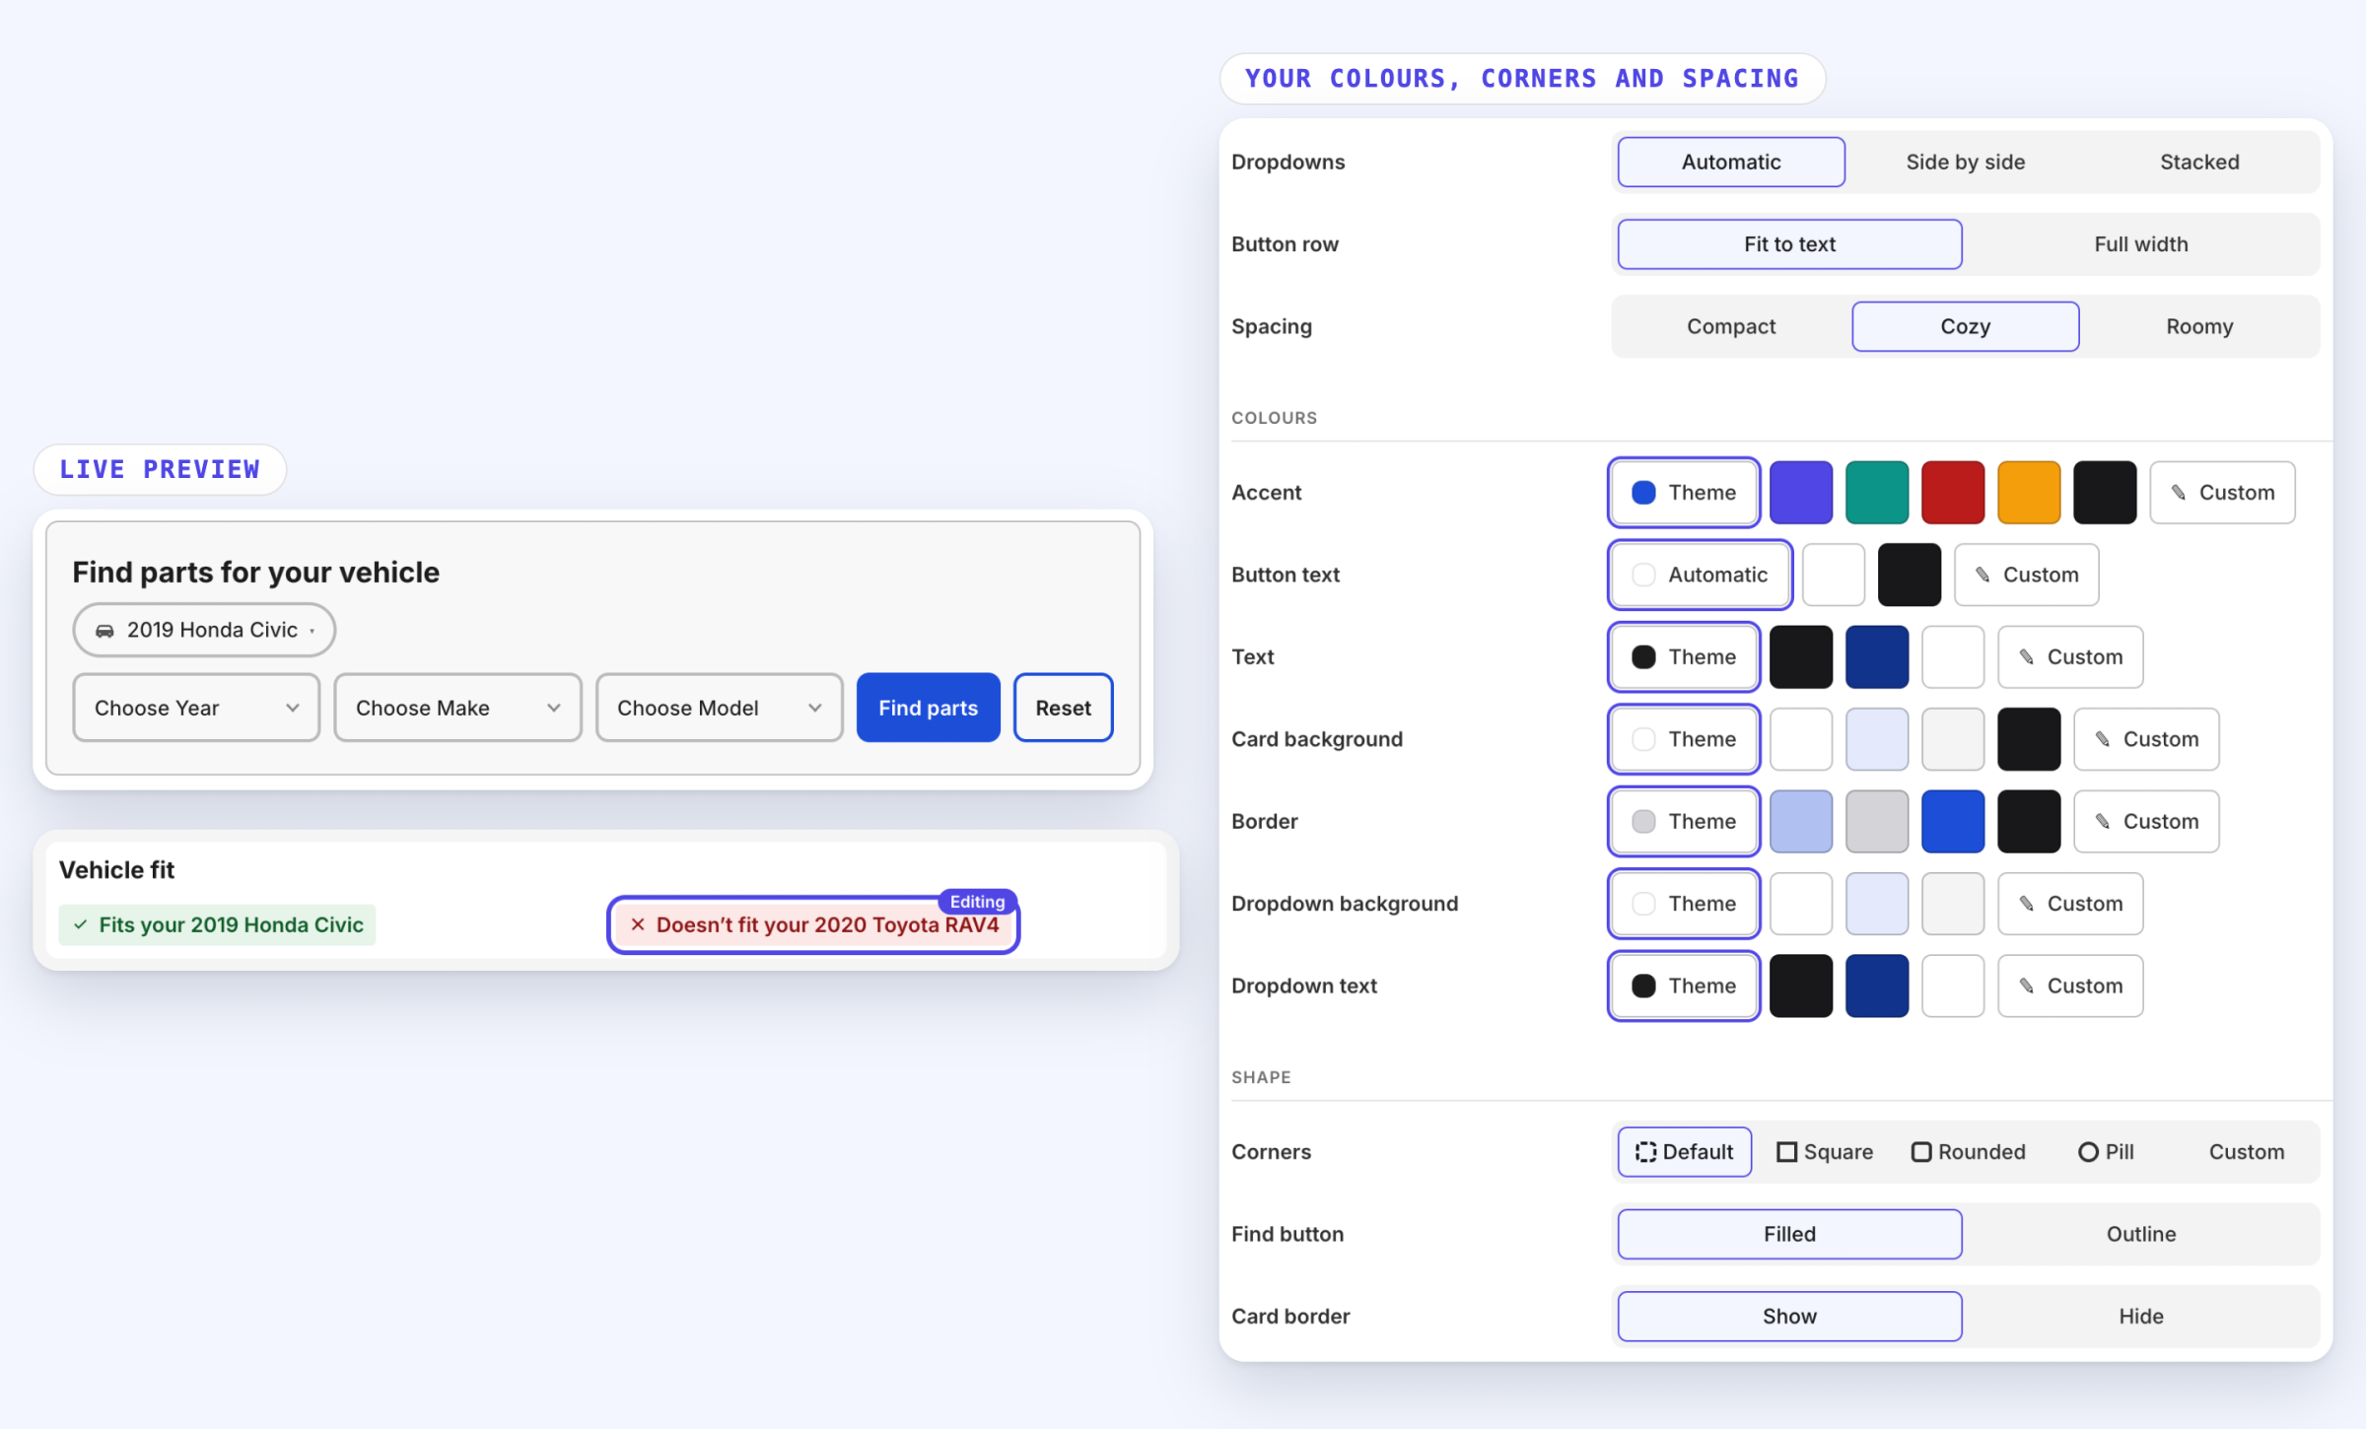Viewport: 2366px width, 1429px height.
Task: Pick the navy blue Text swatch
Action: (1877, 657)
